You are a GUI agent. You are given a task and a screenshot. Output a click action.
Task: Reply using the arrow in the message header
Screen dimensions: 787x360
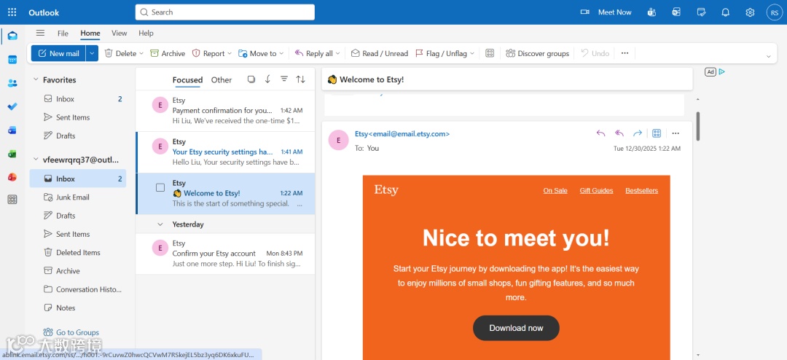(600, 133)
